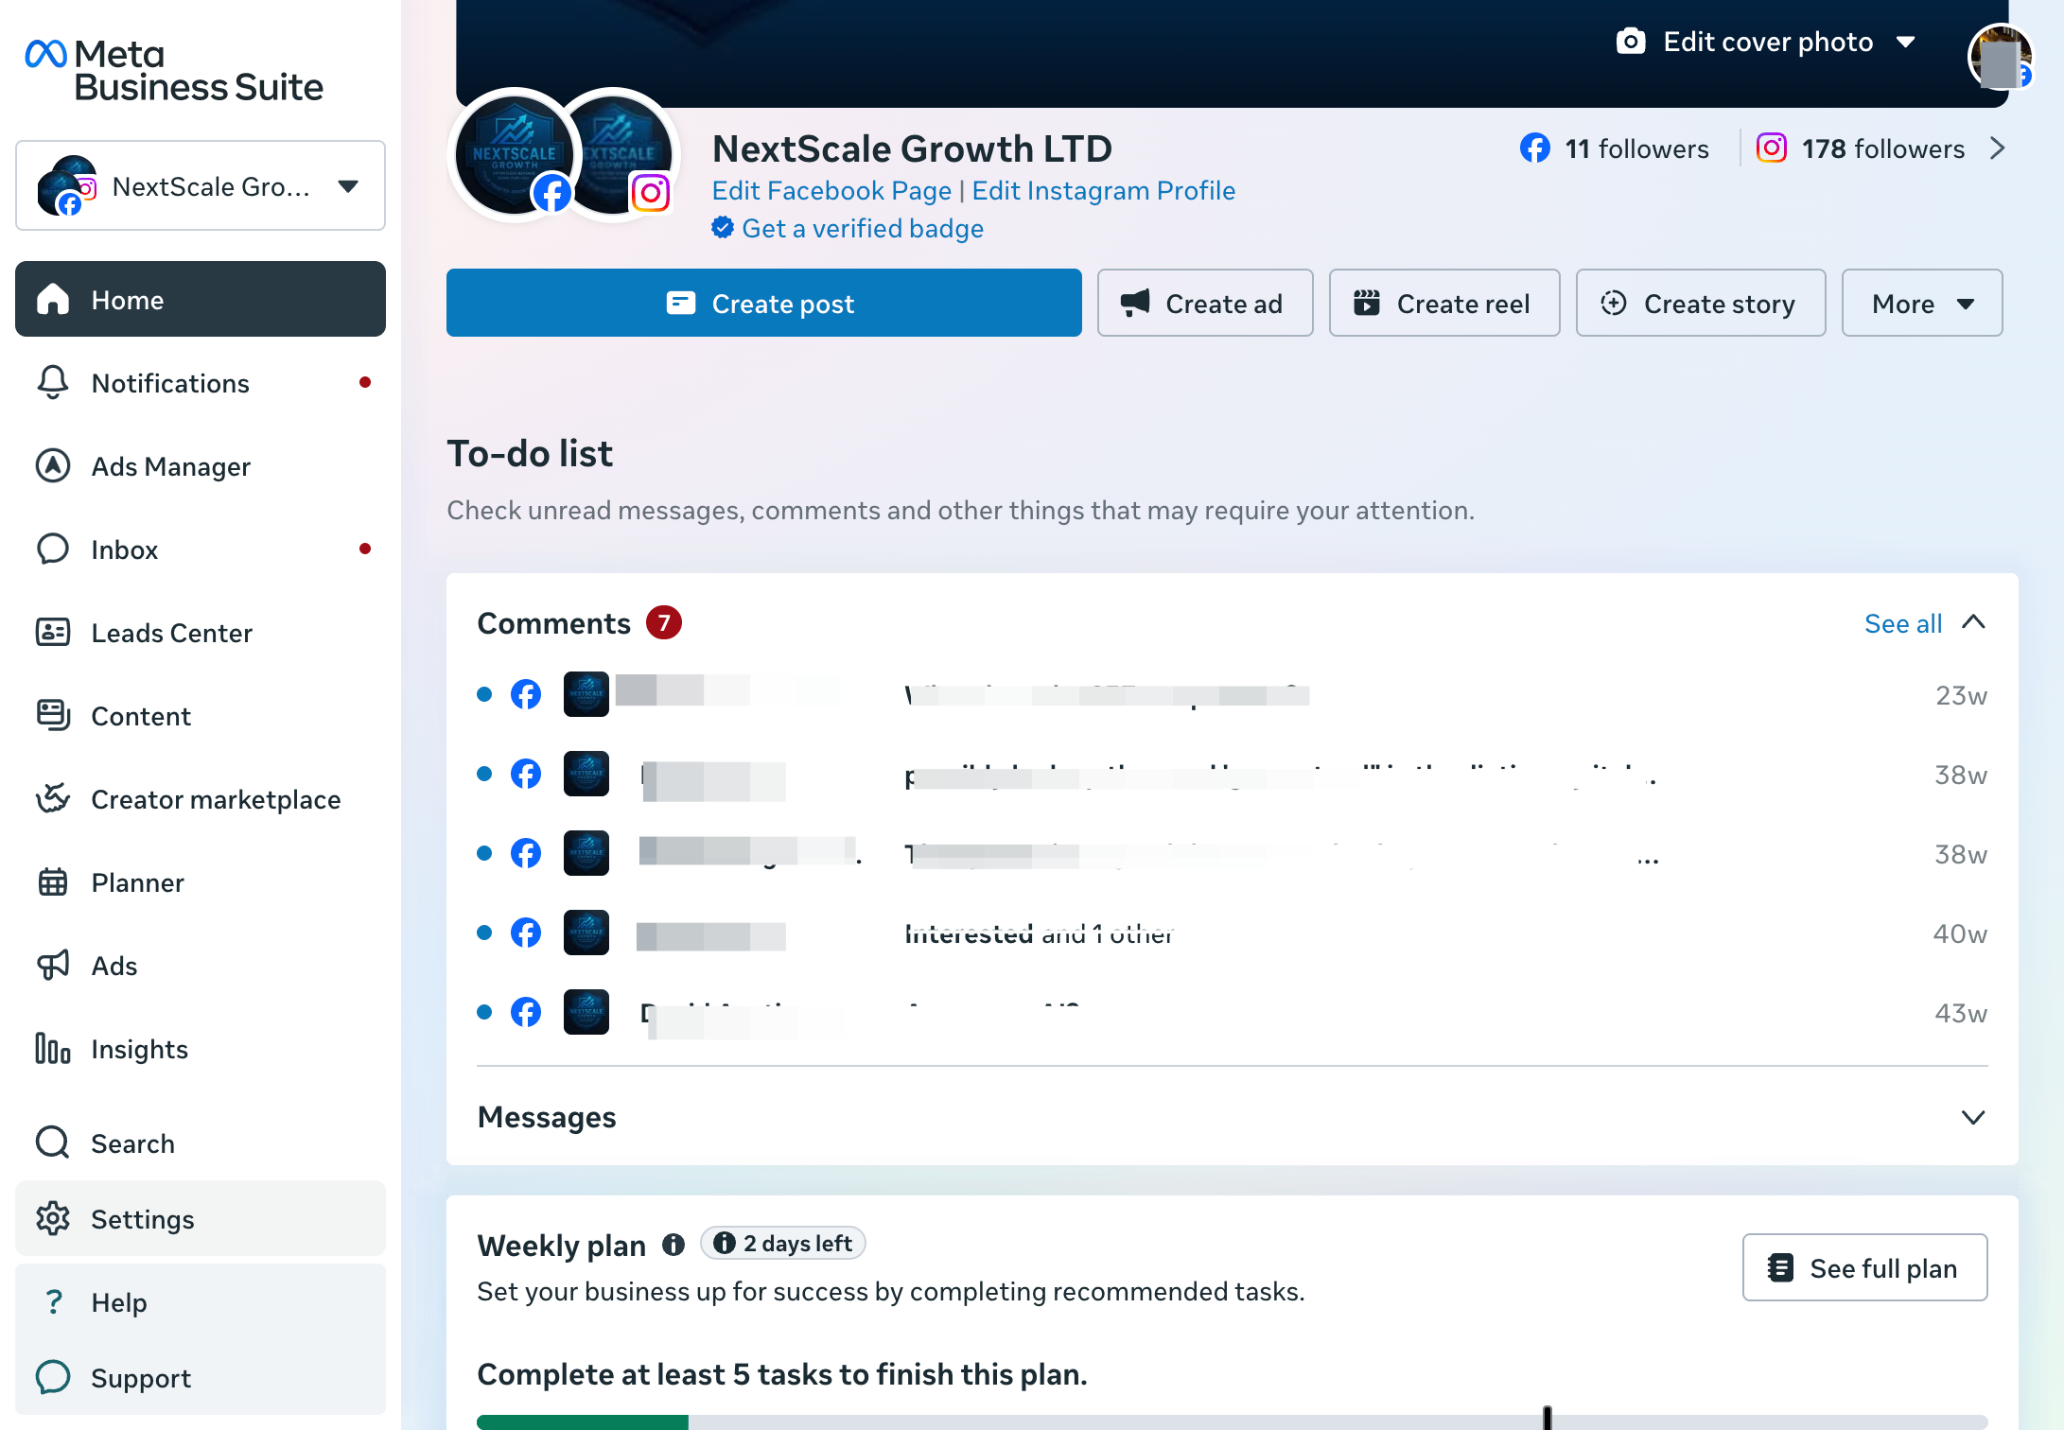The height and width of the screenshot is (1430, 2064).
Task: Click See full plan button
Action: pos(1864,1268)
